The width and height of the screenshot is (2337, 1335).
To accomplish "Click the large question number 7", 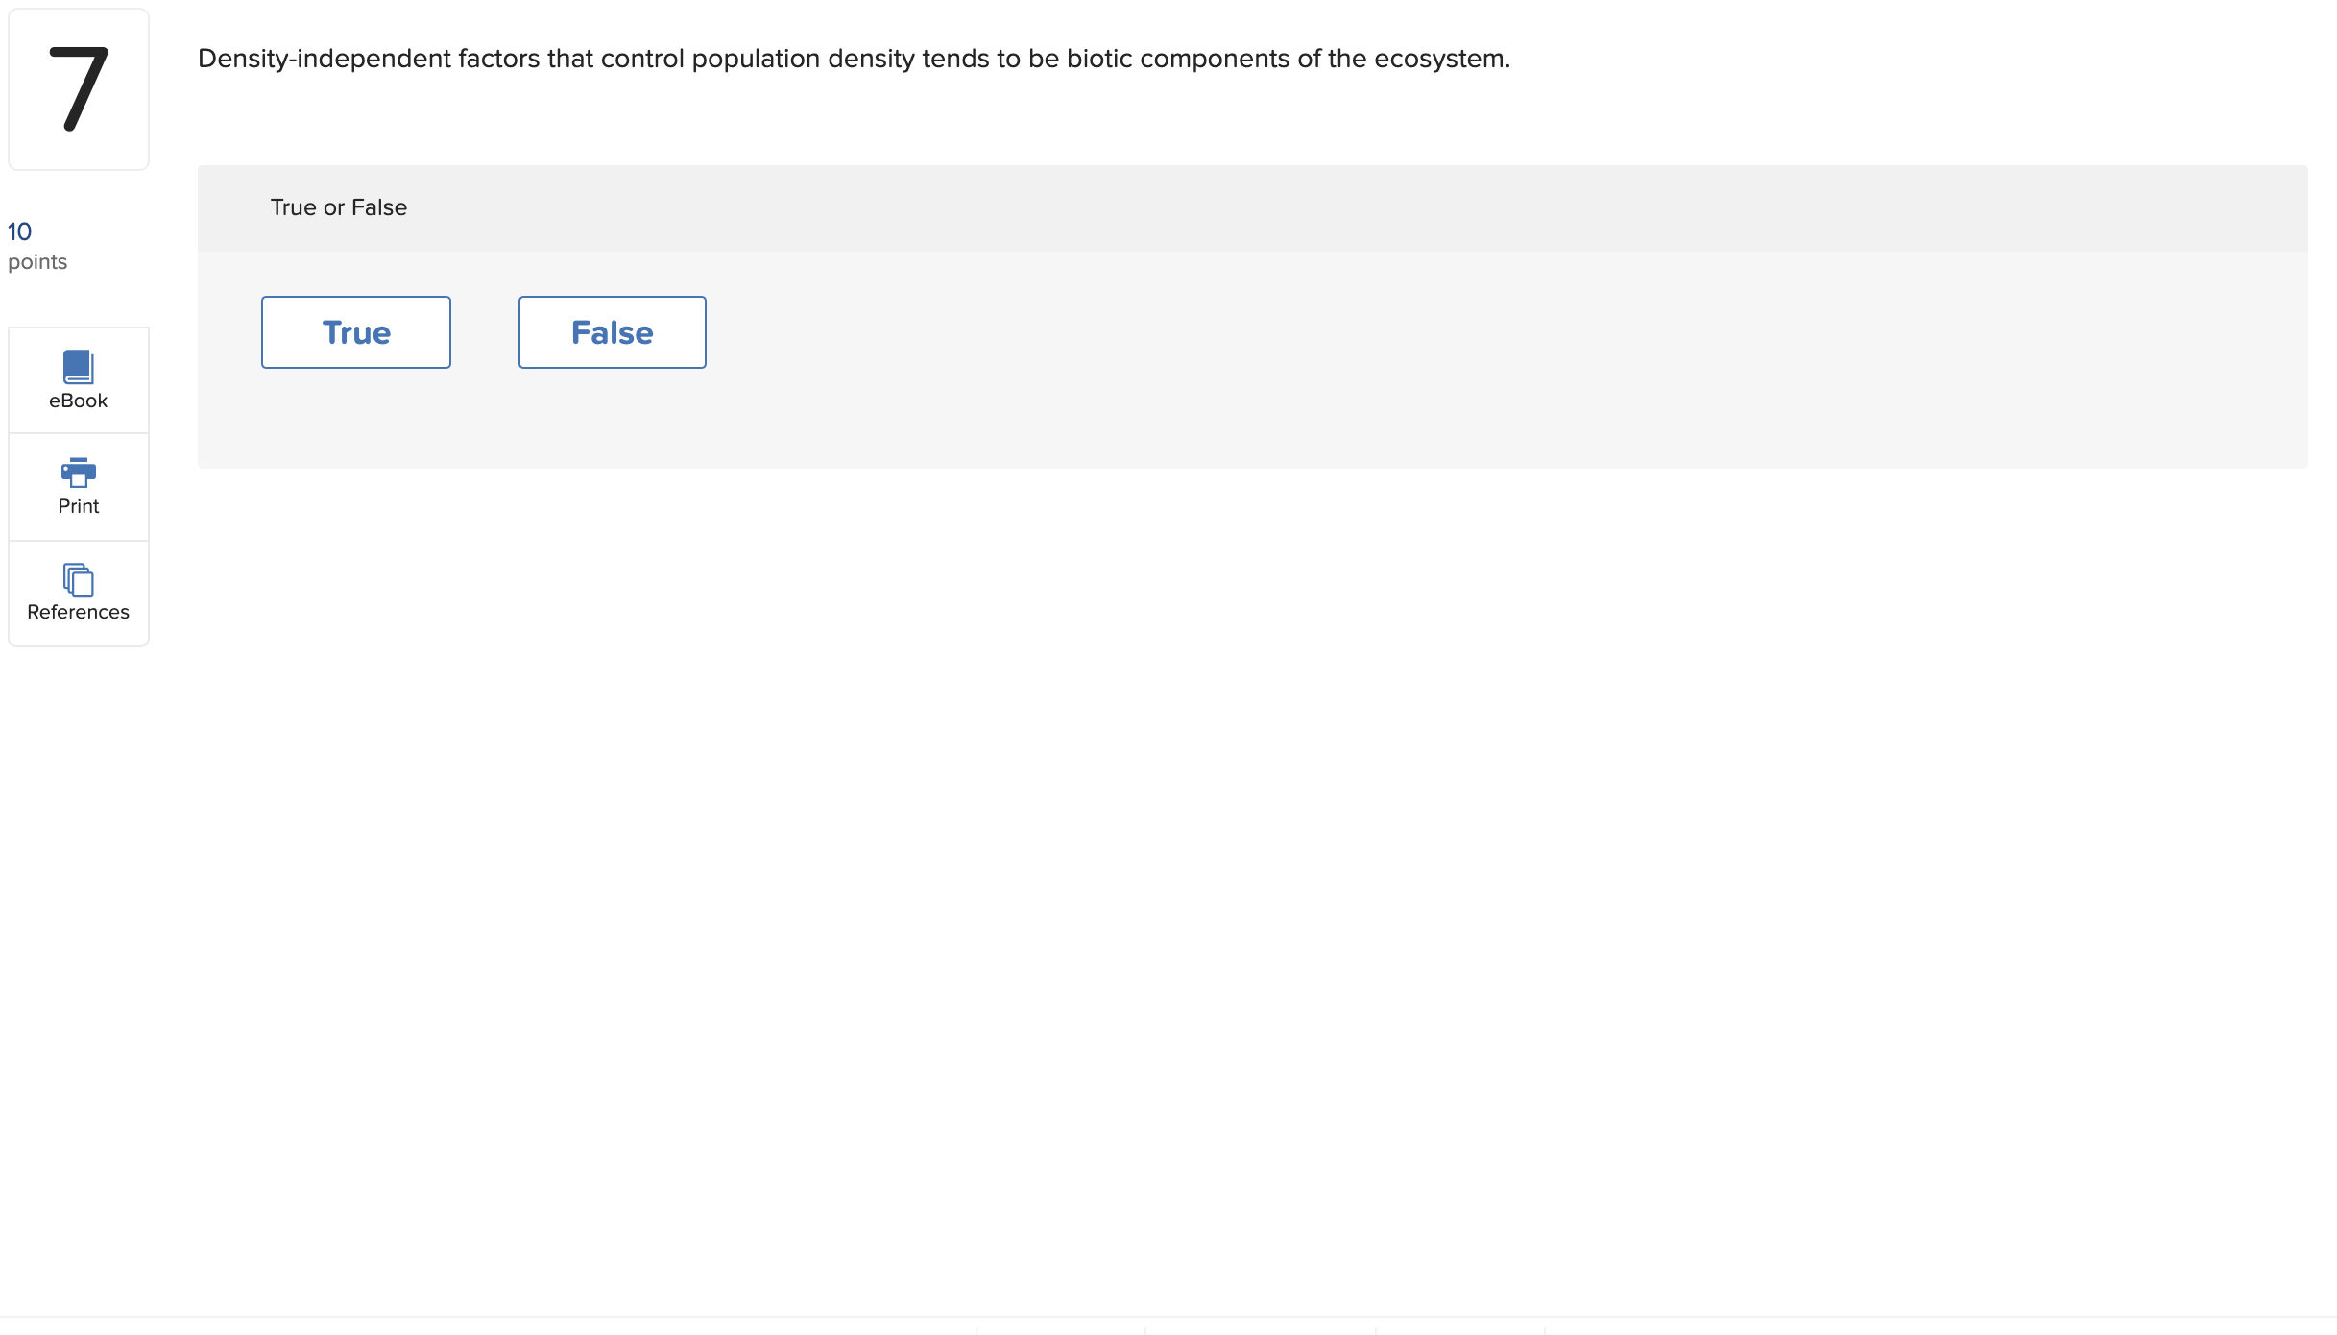I will click(79, 88).
